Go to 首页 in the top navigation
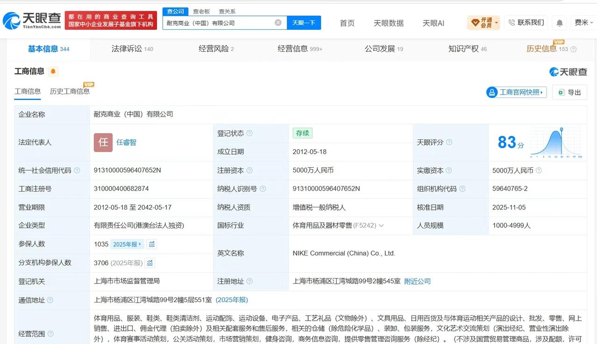 (x=347, y=23)
